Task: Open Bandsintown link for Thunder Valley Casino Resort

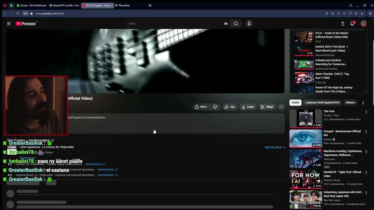Action: (95, 164)
